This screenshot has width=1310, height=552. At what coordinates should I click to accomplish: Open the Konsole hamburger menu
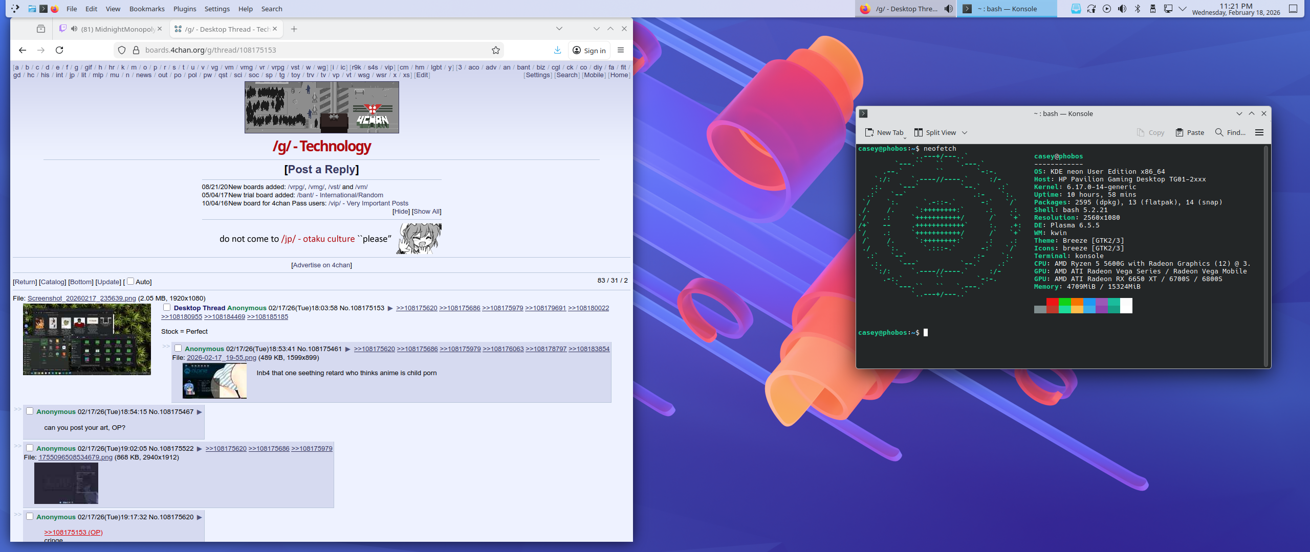[1259, 132]
